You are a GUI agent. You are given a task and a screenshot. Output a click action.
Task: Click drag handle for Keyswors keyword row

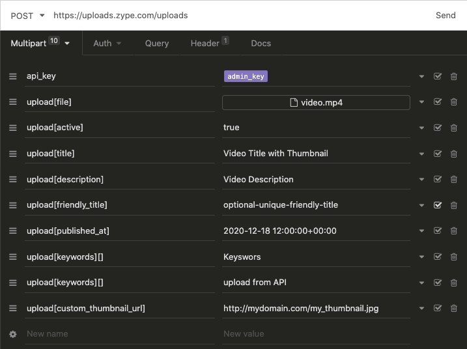click(13, 257)
